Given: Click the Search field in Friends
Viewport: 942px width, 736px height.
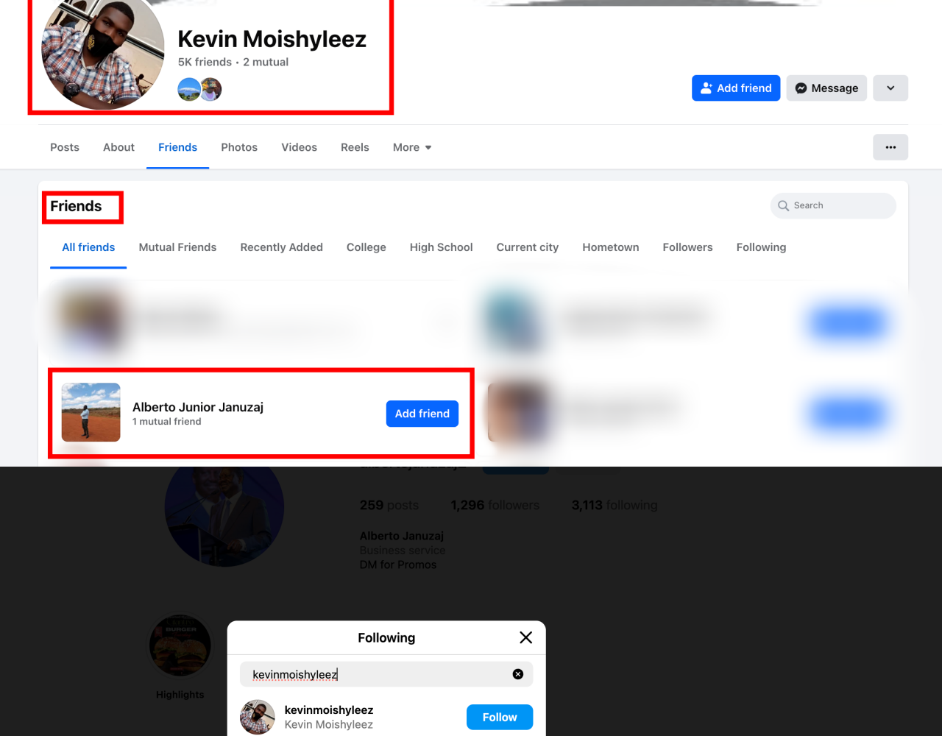Looking at the screenshot, I should [833, 205].
